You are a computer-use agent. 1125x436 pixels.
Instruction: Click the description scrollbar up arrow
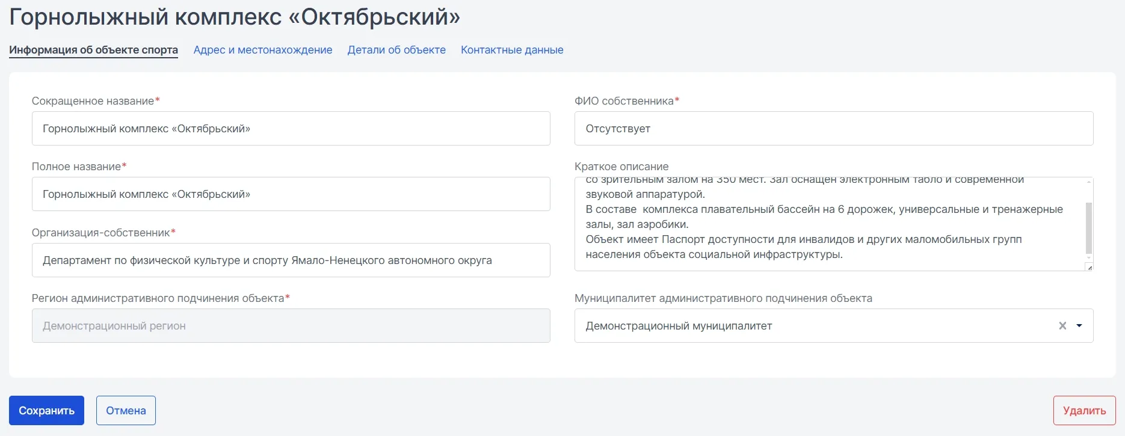click(1089, 182)
